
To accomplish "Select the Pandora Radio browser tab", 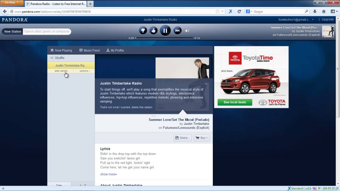I will (x=56, y=4).
